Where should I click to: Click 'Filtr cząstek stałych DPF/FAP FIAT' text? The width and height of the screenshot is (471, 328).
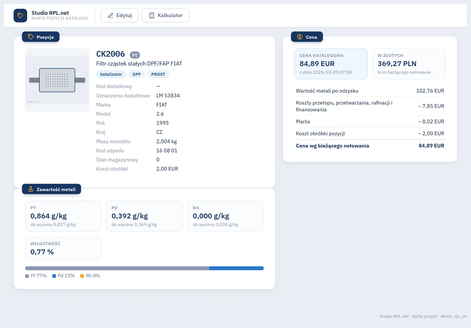(x=139, y=64)
